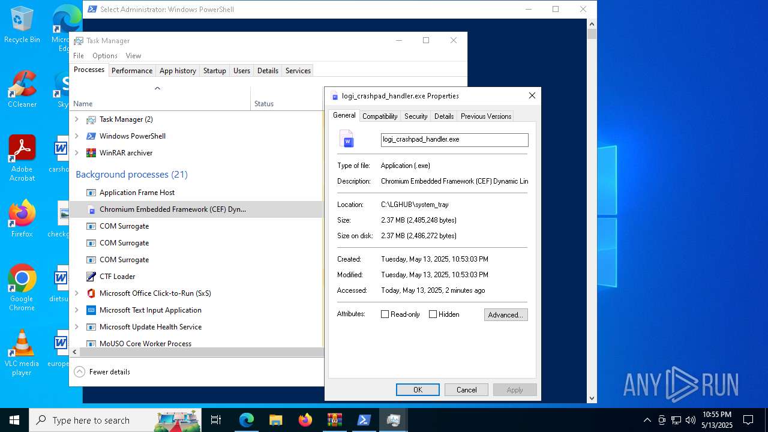
Task: Expand the Windows PowerShell process row
Action: coord(77,136)
